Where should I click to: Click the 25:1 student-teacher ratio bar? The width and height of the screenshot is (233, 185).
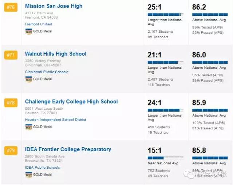(166, 14)
